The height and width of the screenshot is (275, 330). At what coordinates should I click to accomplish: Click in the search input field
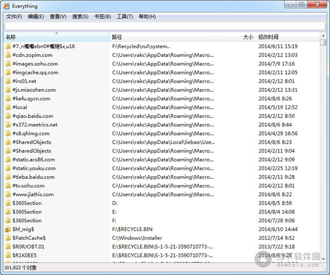pos(164,26)
